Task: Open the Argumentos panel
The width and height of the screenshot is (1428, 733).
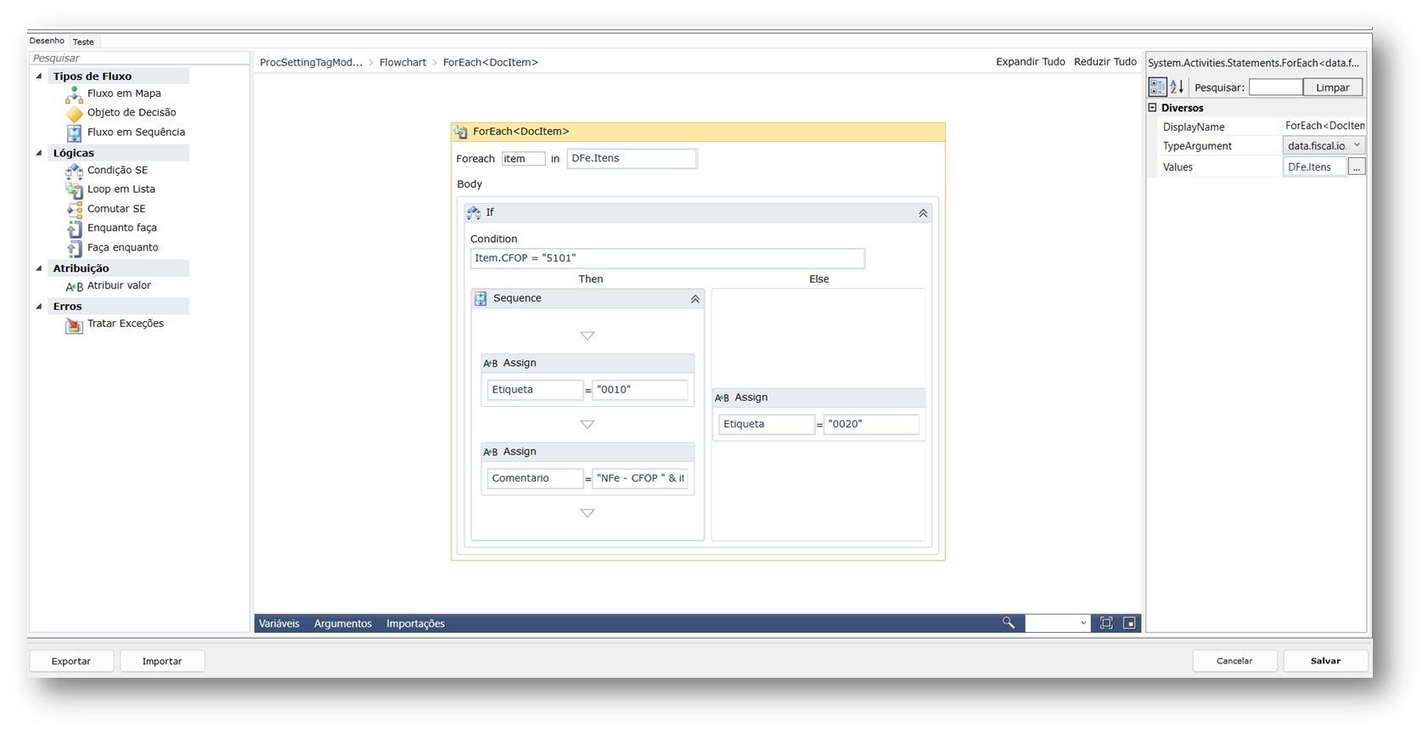Action: point(343,623)
